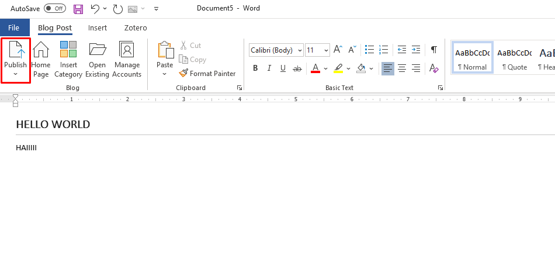Click the Format Painter tool
The height and width of the screenshot is (269, 555).
[207, 74]
